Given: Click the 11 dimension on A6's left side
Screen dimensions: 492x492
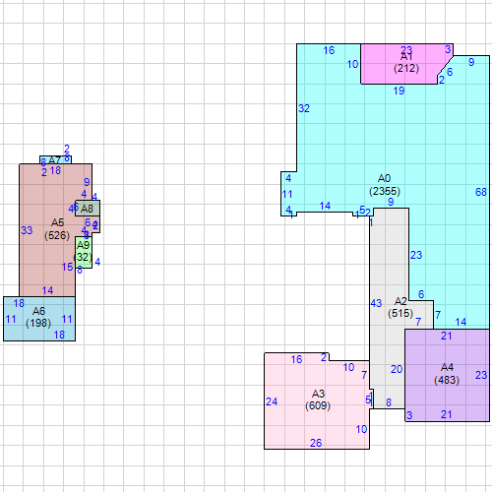Looking at the screenshot, I should click(x=11, y=319).
